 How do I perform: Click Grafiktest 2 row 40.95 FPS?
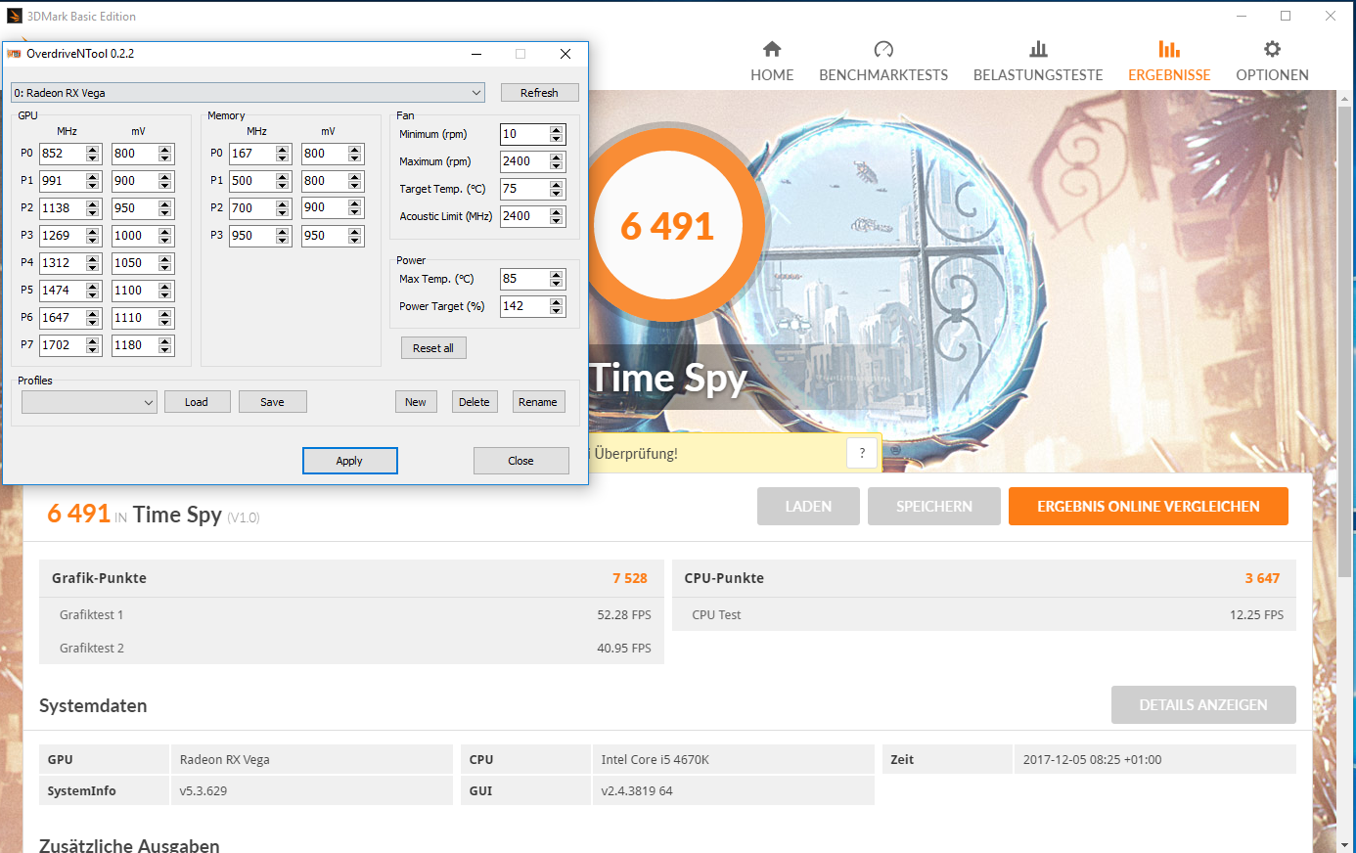click(x=351, y=649)
